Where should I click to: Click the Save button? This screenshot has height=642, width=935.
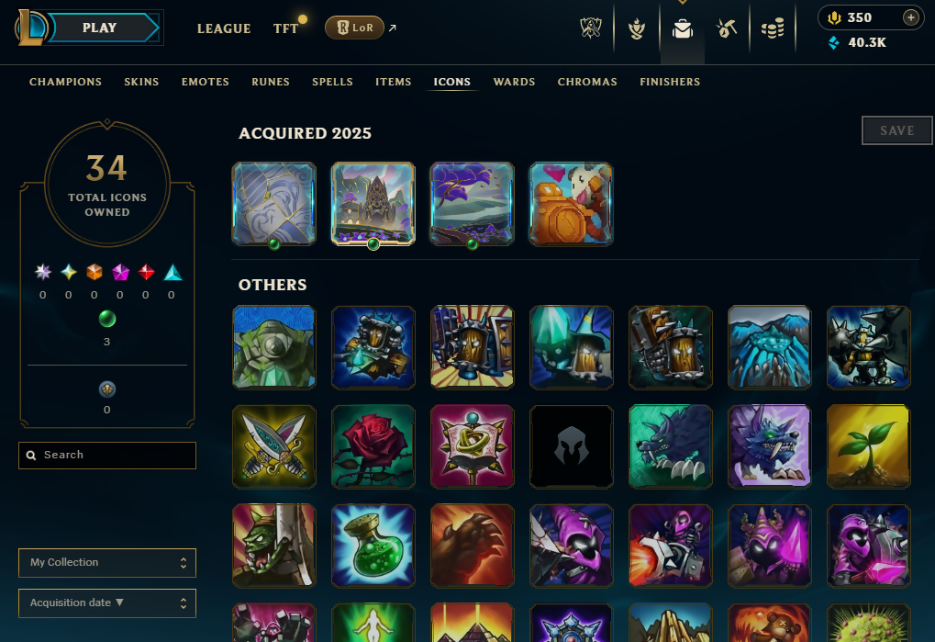(896, 130)
